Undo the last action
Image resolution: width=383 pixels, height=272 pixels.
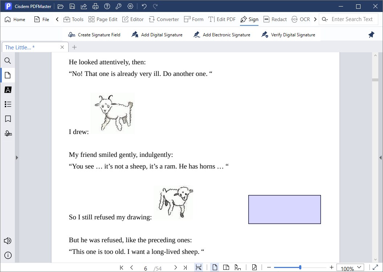(144, 6)
